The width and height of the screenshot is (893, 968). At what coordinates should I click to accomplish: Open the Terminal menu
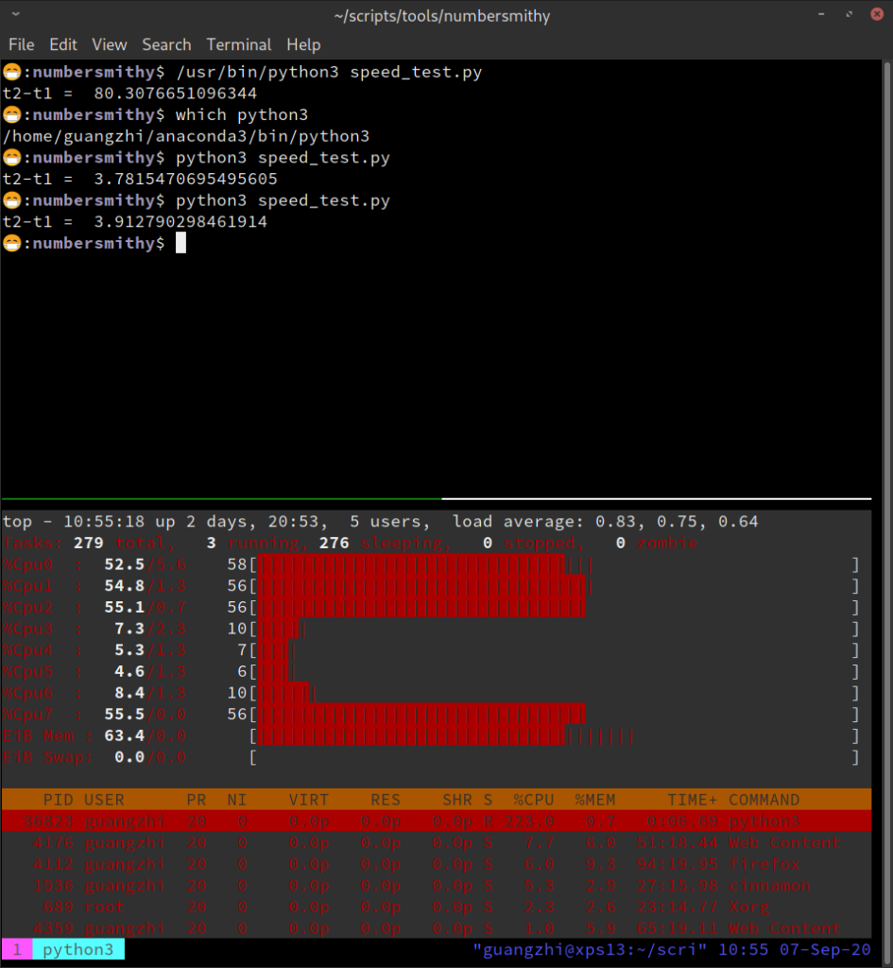(x=238, y=44)
